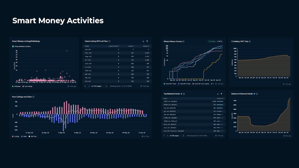Show info for #Smart Money Owners

183,41
